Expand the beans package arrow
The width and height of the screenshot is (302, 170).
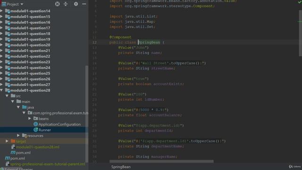click(30, 119)
